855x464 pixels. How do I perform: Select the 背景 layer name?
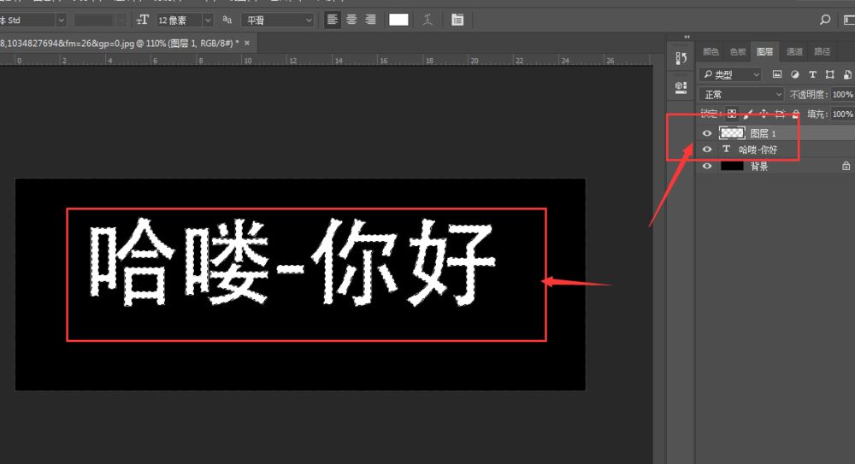pos(759,167)
